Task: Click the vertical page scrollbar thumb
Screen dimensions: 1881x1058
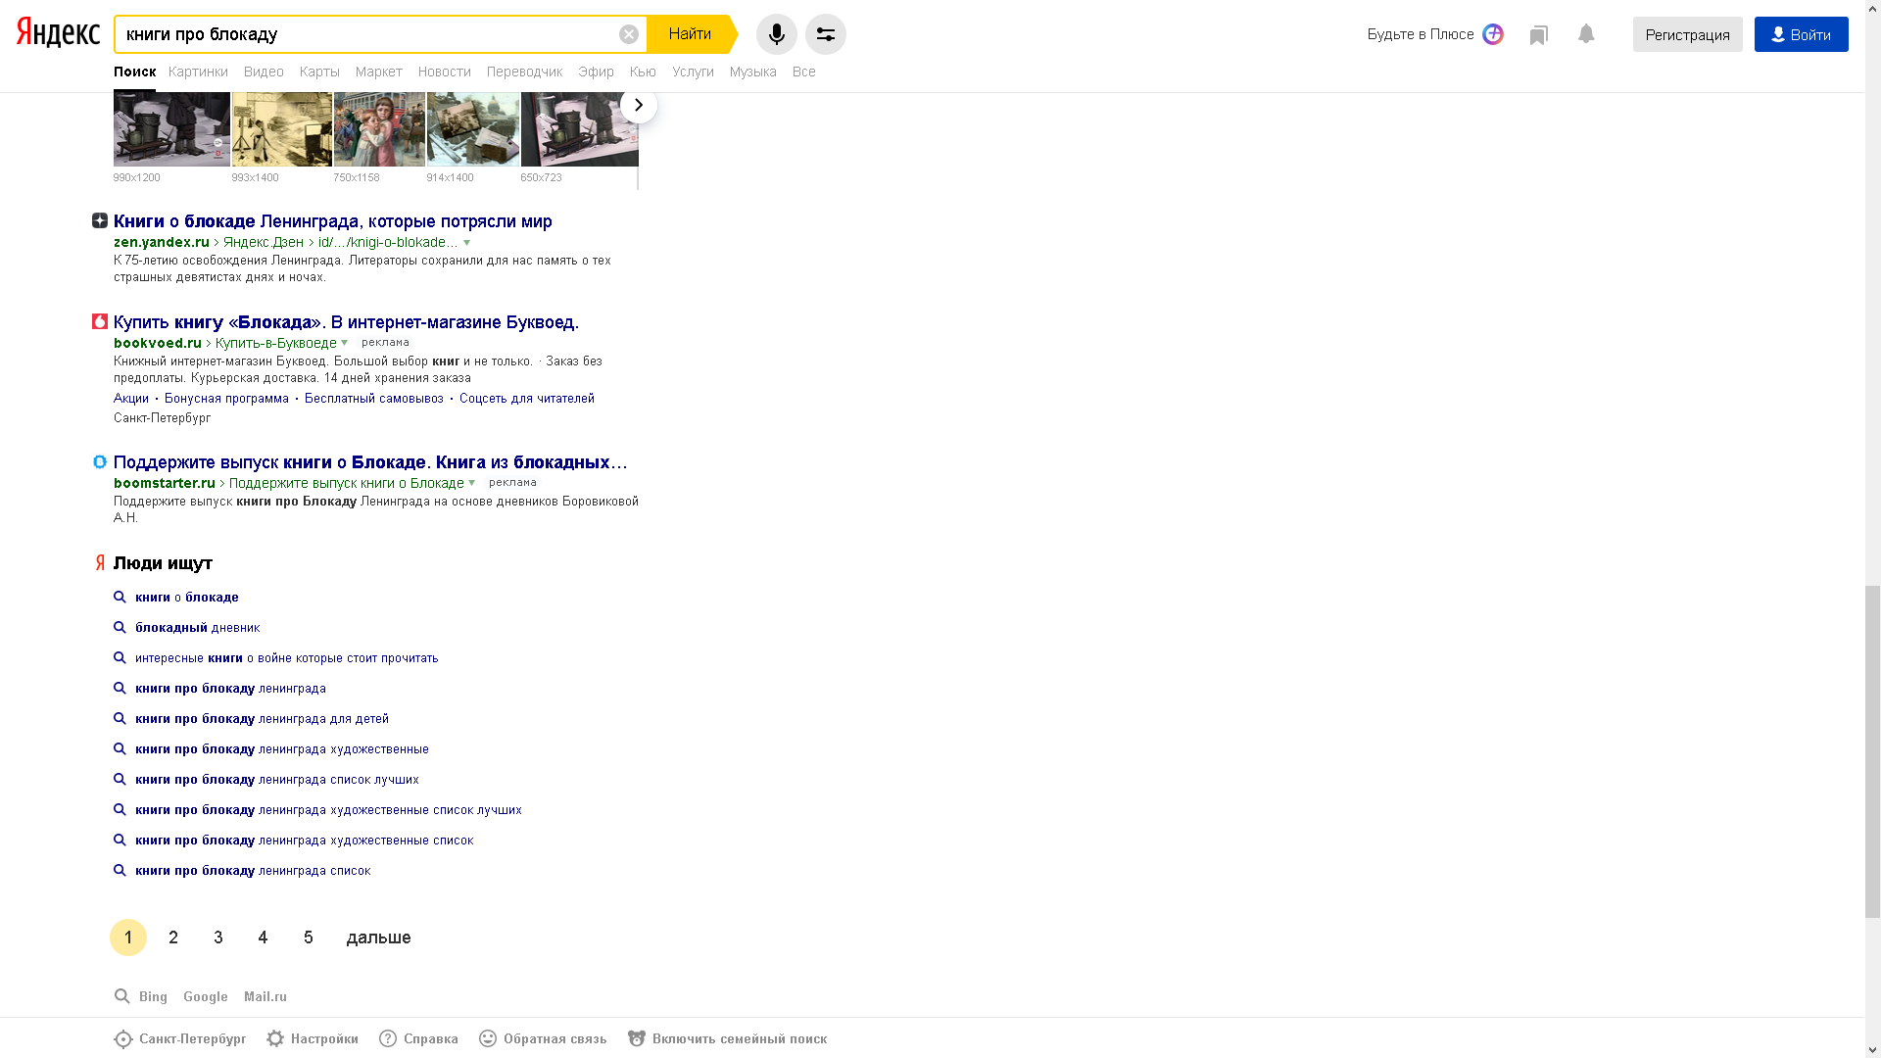Action: (1872, 751)
